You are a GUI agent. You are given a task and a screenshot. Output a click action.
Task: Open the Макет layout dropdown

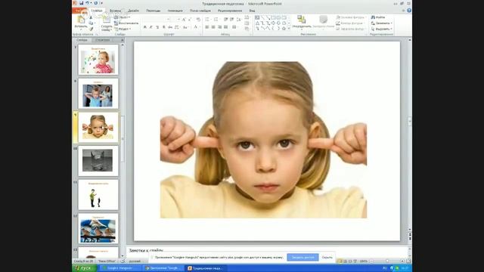point(122,17)
